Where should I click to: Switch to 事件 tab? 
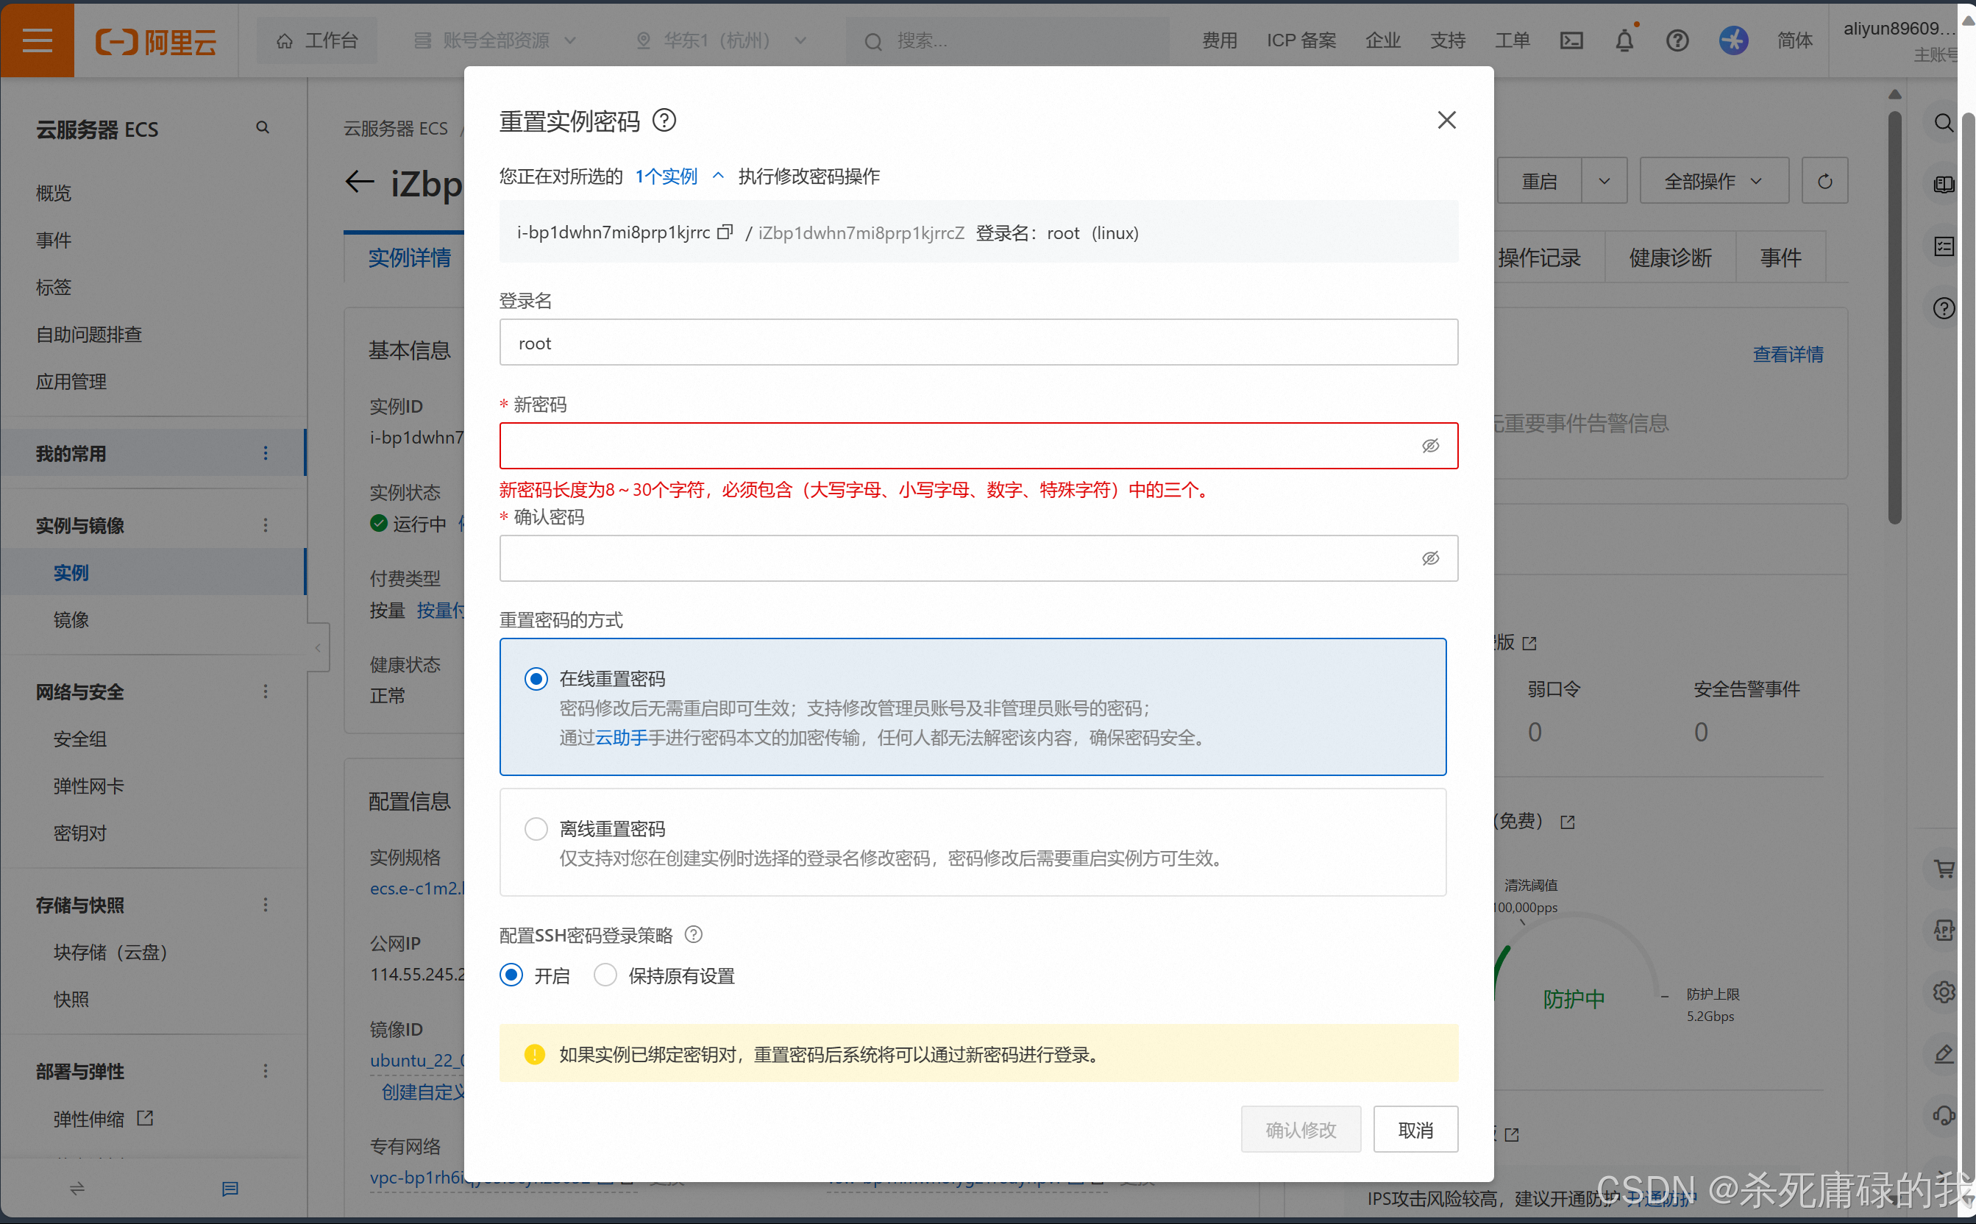click(x=1780, y=258)
